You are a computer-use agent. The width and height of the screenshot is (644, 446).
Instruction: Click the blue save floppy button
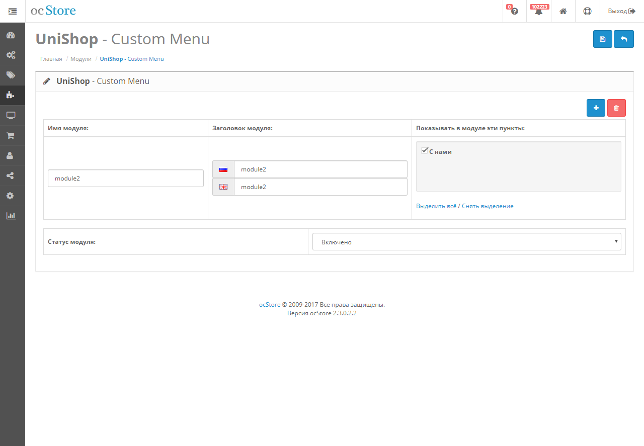(x=603, y=39)
